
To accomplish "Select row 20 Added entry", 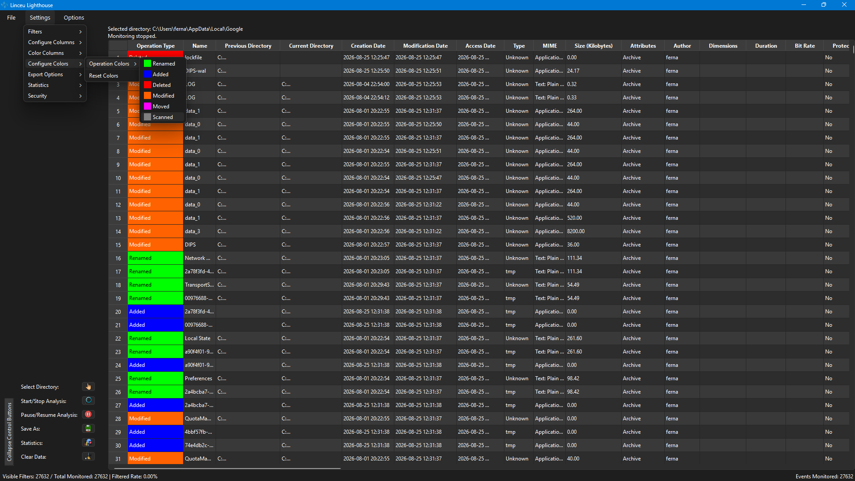I will click(x=155, y=312).
